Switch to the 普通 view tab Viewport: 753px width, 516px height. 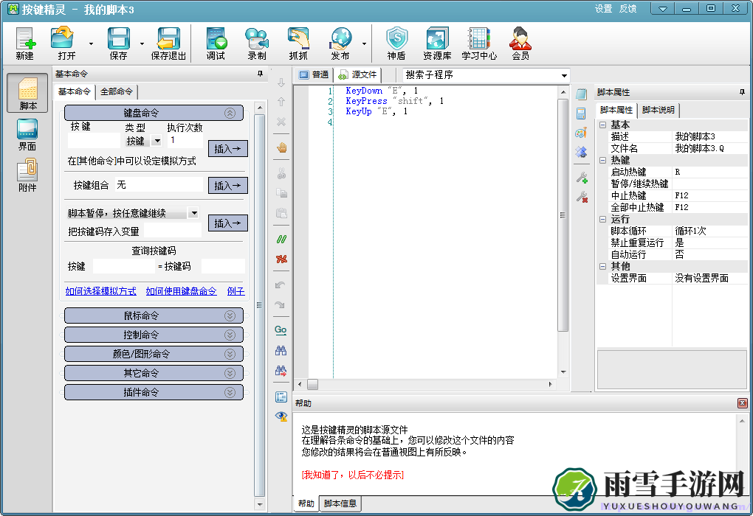click(x=314, y=74)
